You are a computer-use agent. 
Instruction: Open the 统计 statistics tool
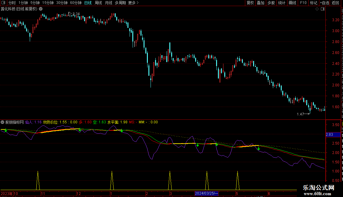click(x=281, y=3)
